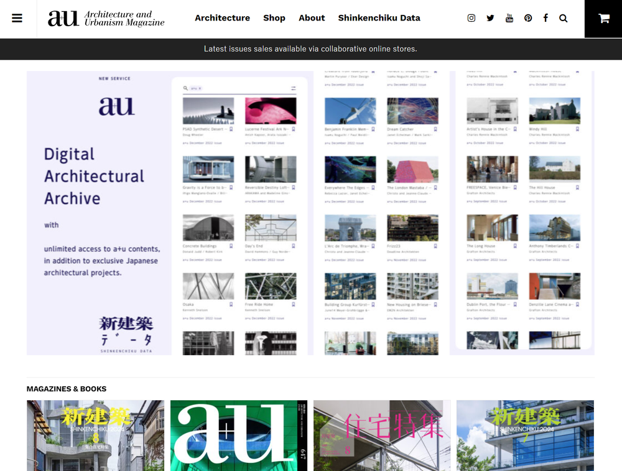The width and height of the screenshot is (622, 471).
Task: Click the Magazines & Books heading
Action: pos(67,389)
